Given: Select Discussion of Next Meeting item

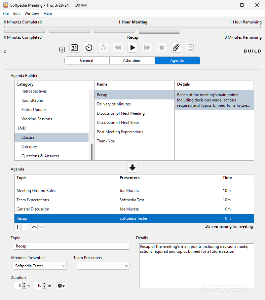Looking at the screenshot, I should pos(134,113).
